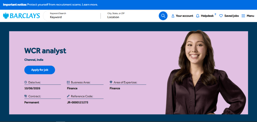The width and height of the screenshot is (257, 122).
Task: Click the Business Area bookmark icon
Action: 68,82
